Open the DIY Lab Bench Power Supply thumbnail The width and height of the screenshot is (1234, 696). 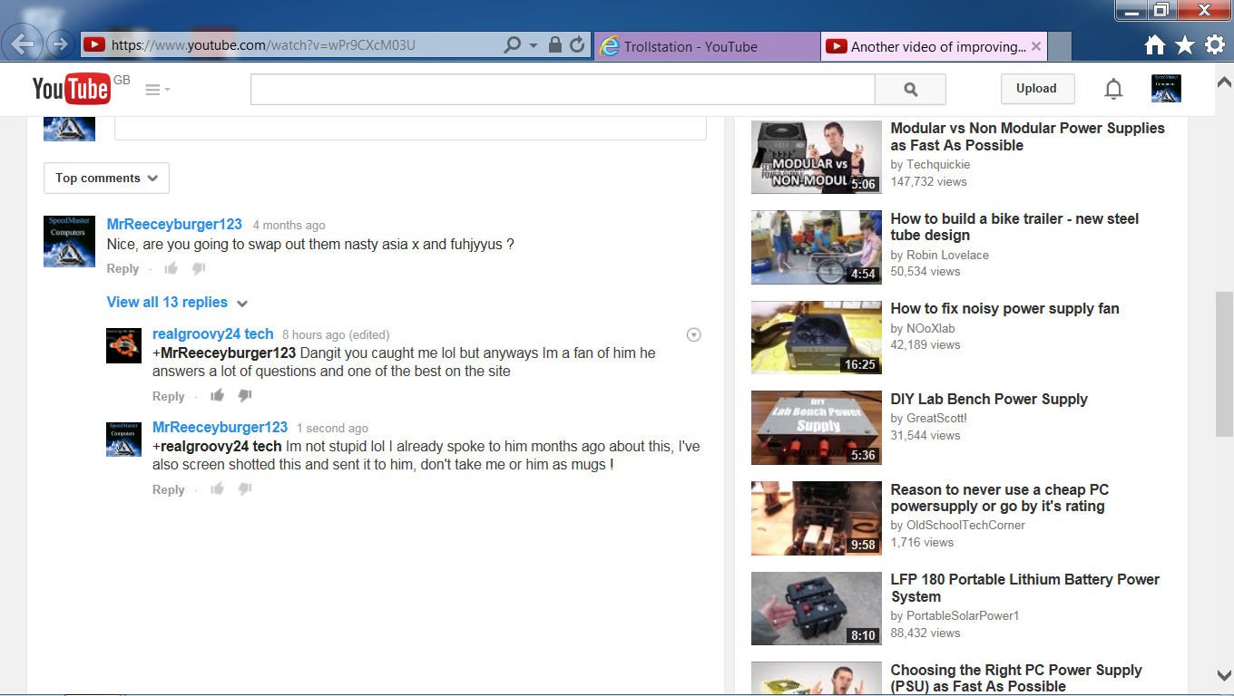click(x=817, y=428)
